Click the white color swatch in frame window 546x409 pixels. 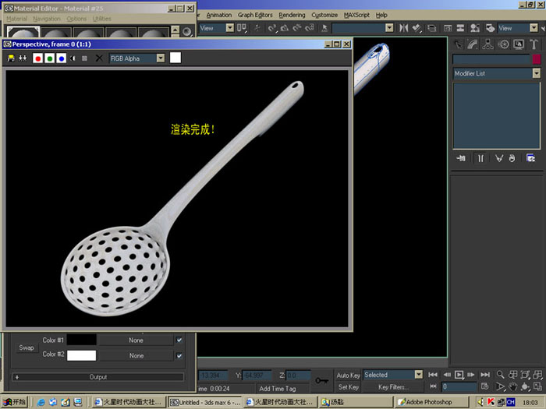pyautogui.click(x=175, y=58)
